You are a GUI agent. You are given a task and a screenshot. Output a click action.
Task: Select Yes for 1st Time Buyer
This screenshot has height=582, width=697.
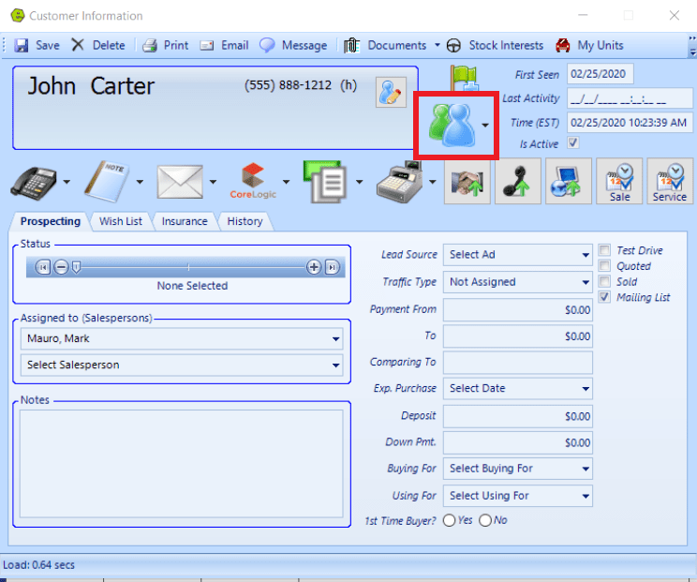coord(449,520)
